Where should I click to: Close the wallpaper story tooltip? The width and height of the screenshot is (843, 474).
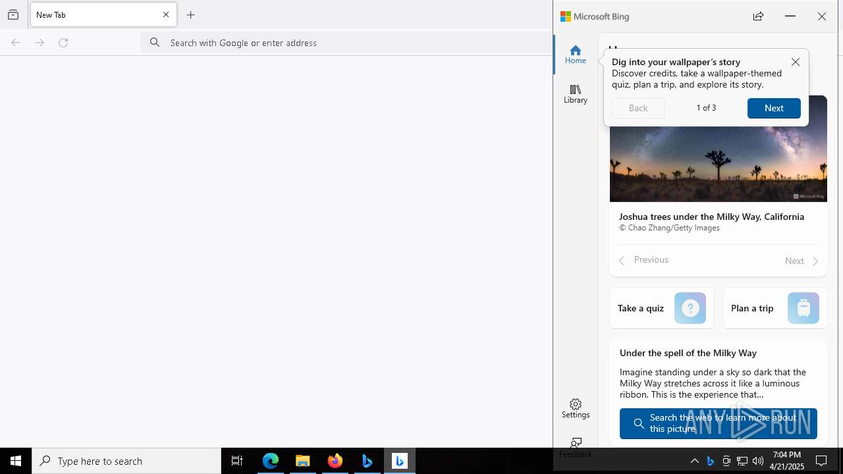coord(796,62)
